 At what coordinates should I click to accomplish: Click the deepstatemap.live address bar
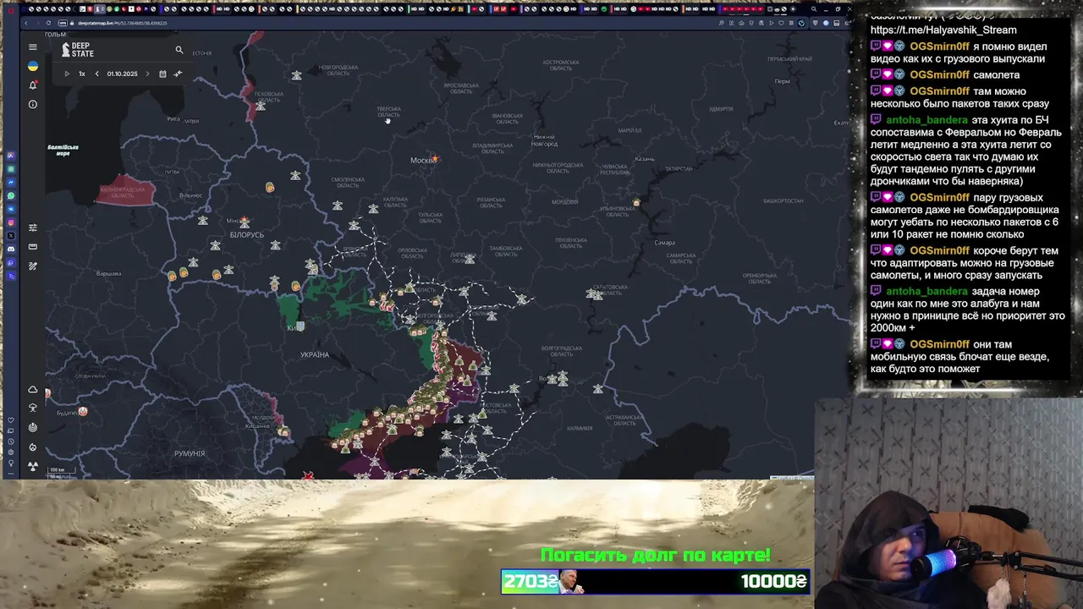pyautogui.click(x=122, y=23)
